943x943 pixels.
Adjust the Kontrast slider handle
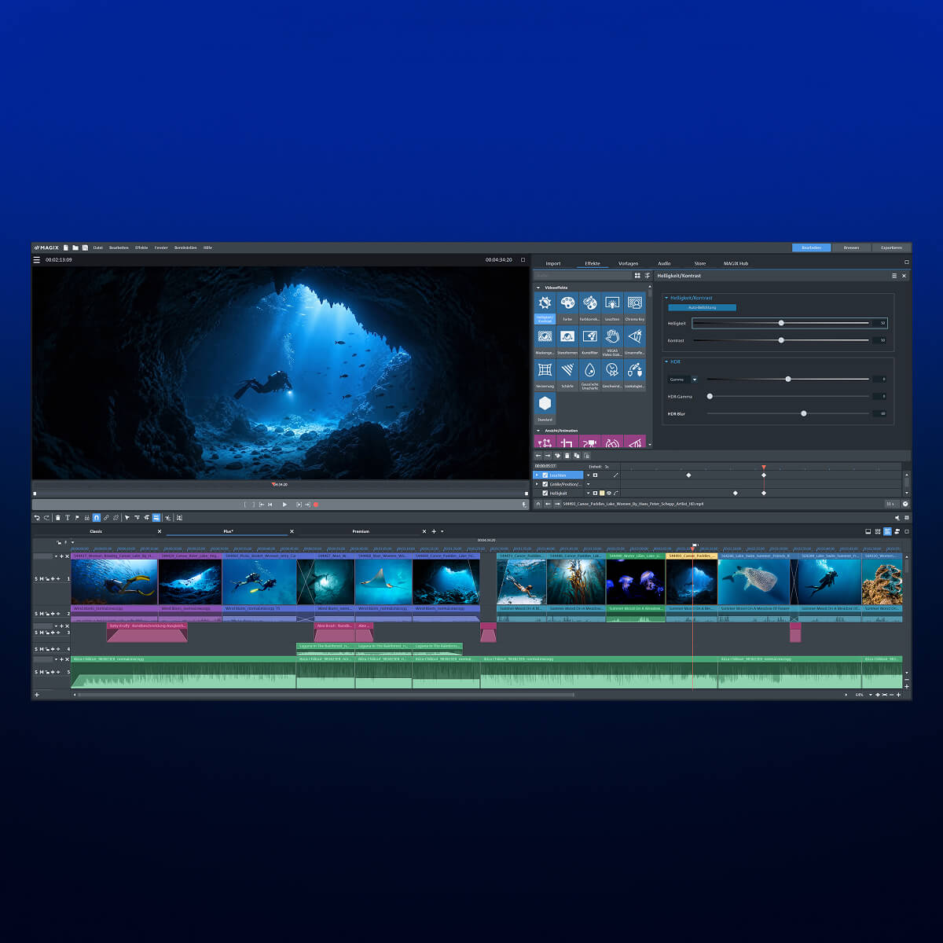781,340
